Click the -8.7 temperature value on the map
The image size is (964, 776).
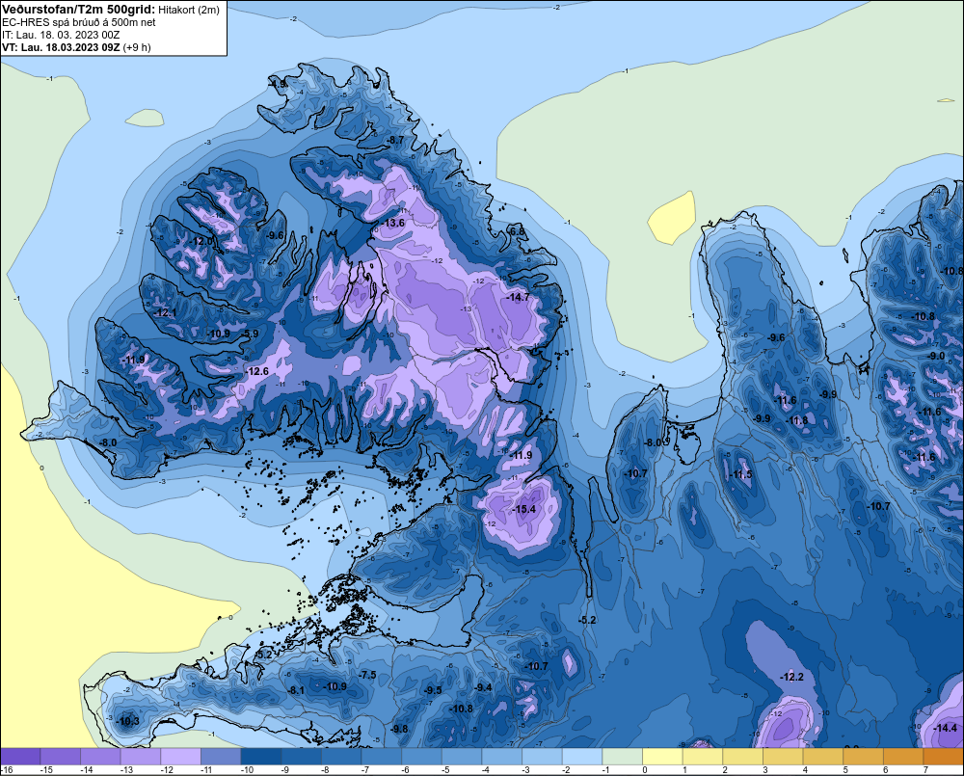click(394, 140)
